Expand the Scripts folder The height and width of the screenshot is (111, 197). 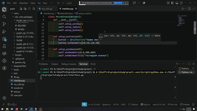pyautogui.click(x=13, y=55)
